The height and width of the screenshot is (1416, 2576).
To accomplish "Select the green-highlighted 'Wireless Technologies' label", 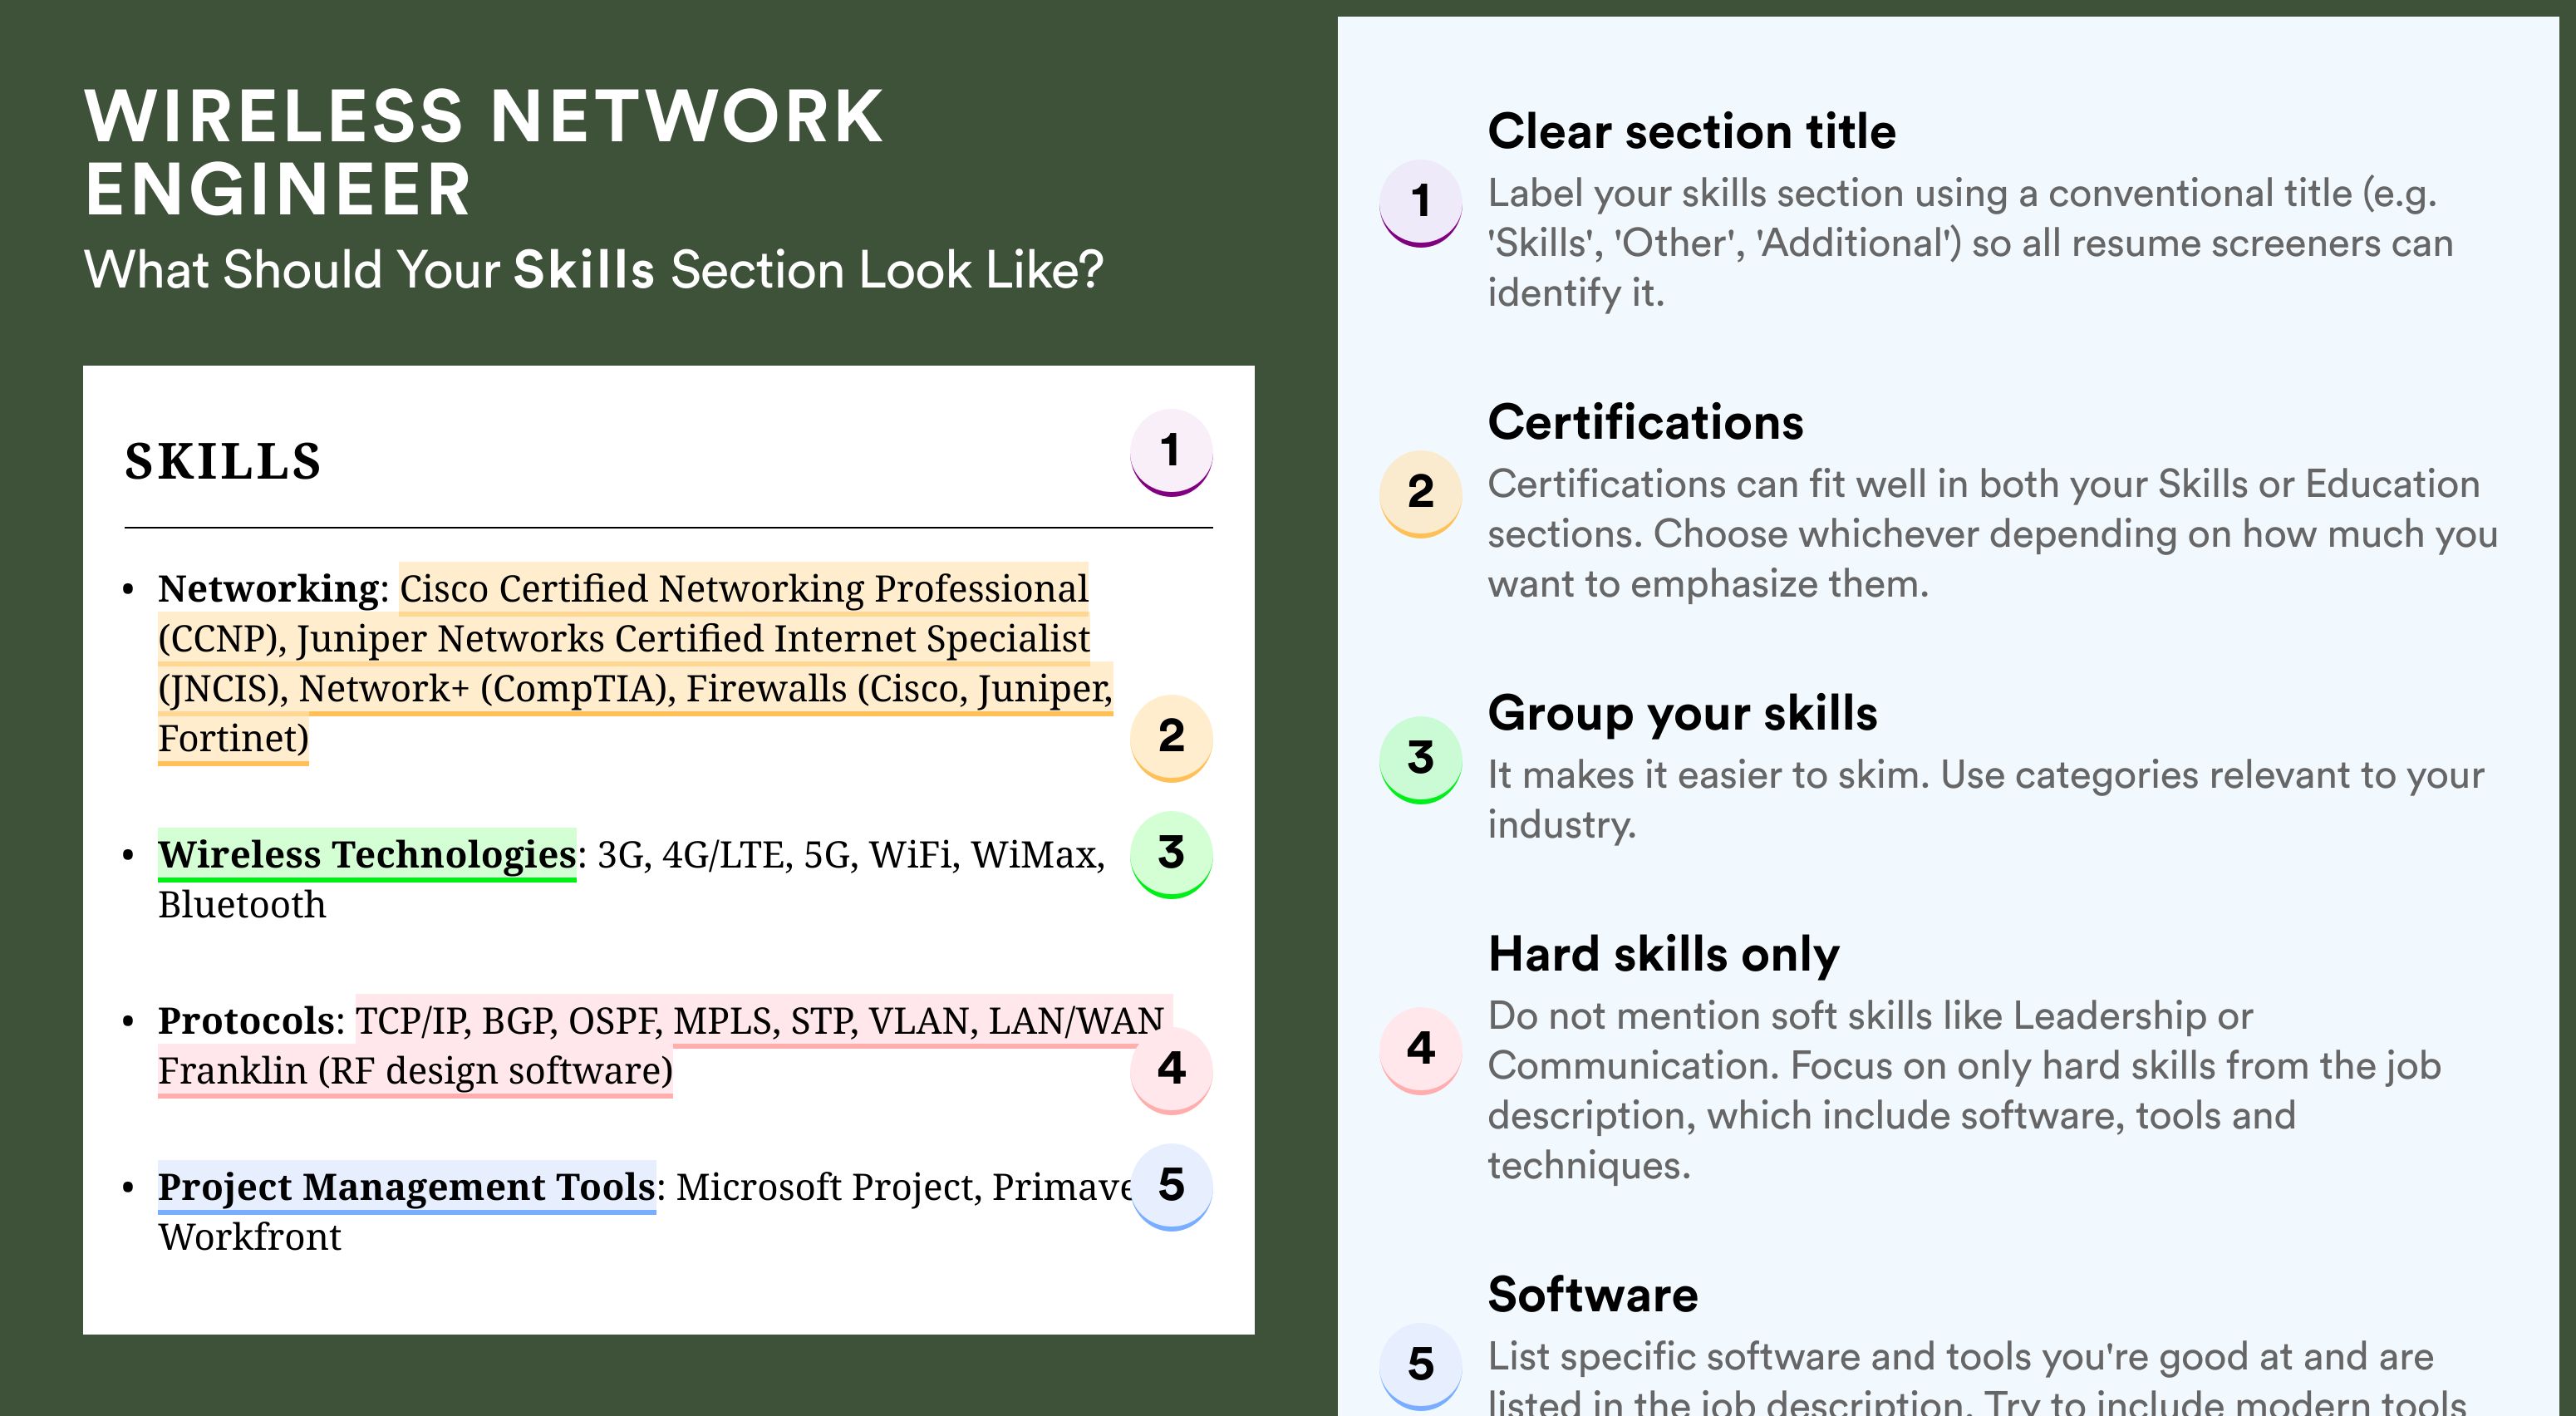I will (x=367, y=854).
